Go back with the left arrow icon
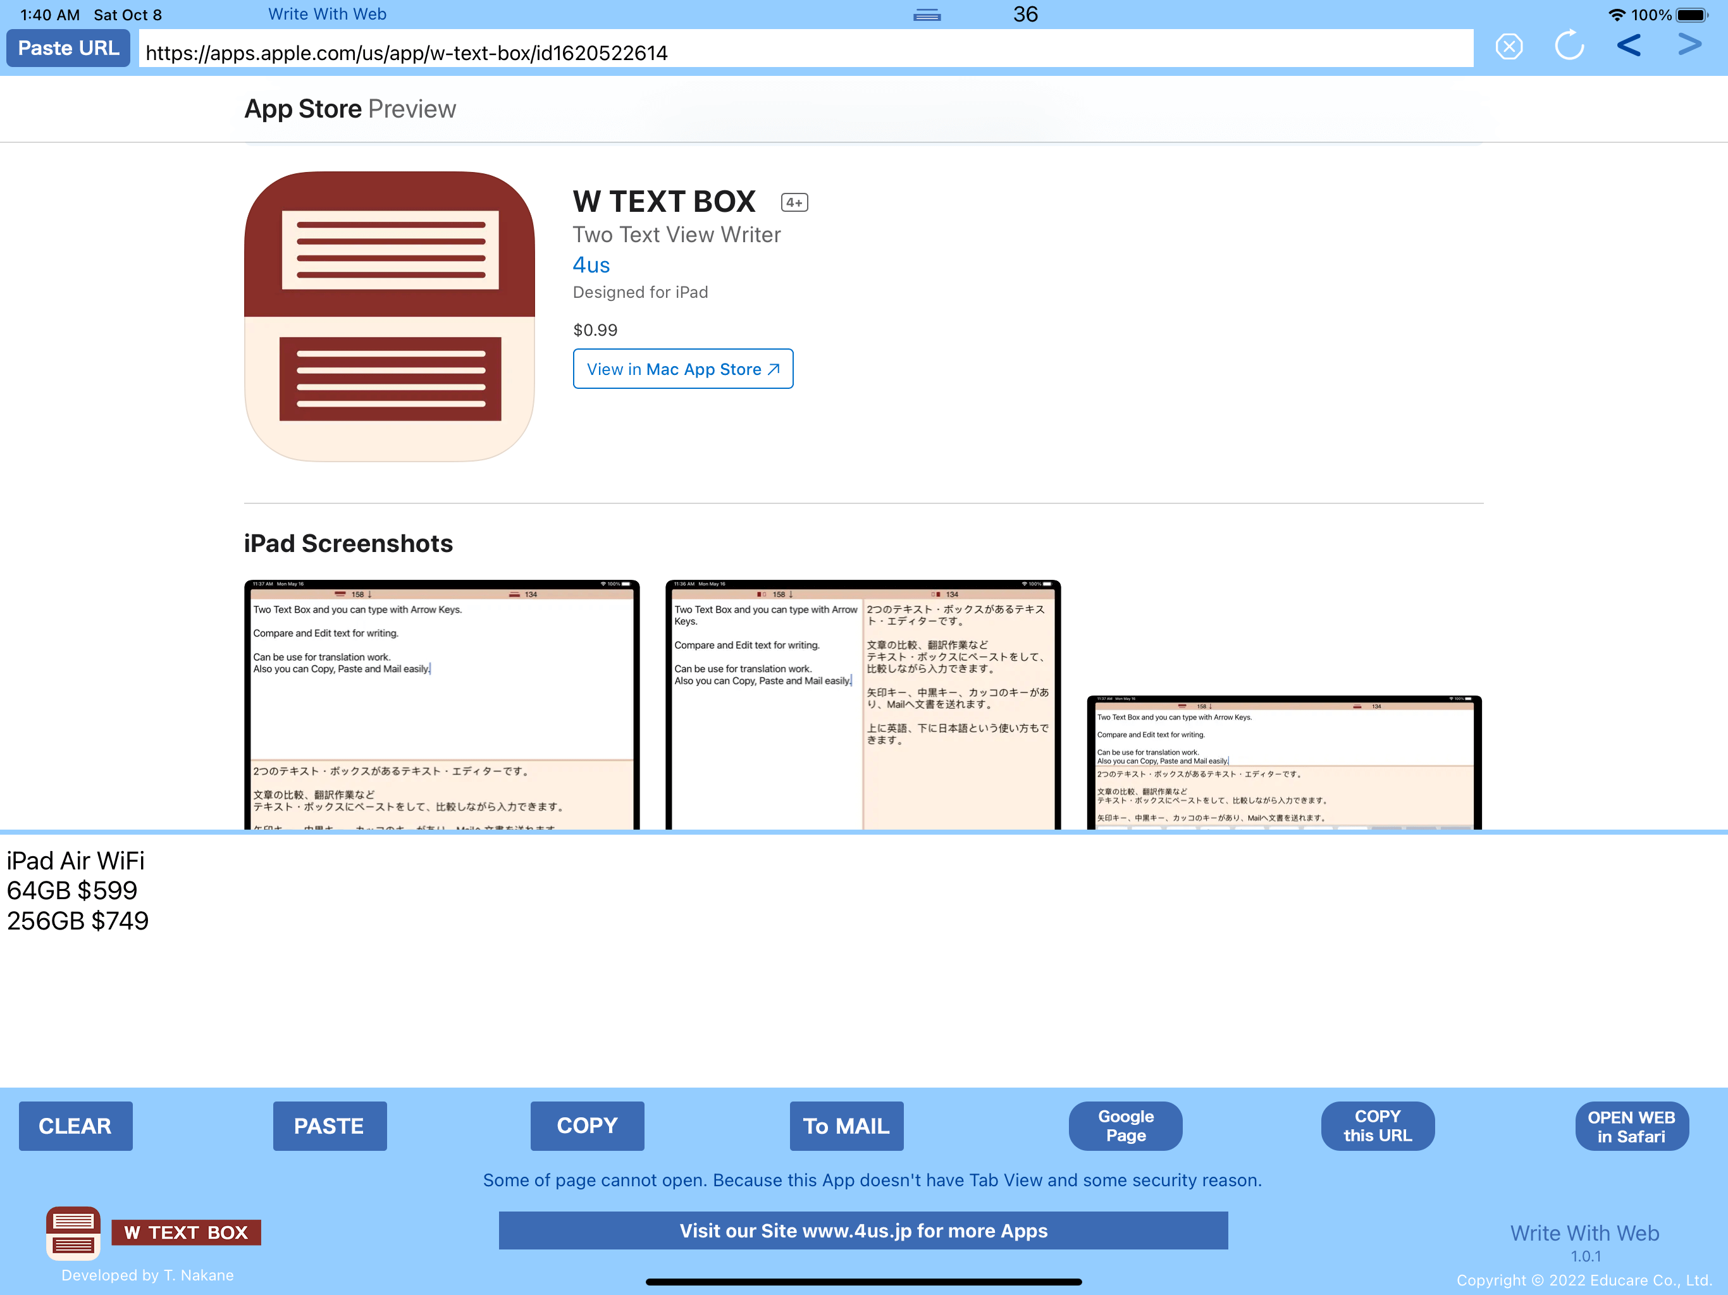The height and width of the screenshot is (1295, 1728). 1629,46
